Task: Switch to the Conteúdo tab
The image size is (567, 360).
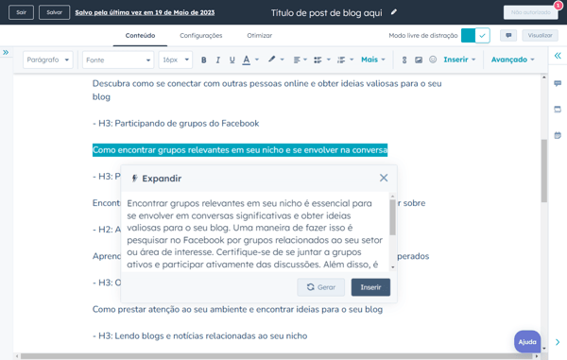Action: point(140,35)
